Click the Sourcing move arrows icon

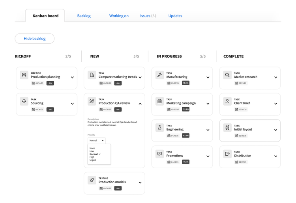click(x=24, y=101)
